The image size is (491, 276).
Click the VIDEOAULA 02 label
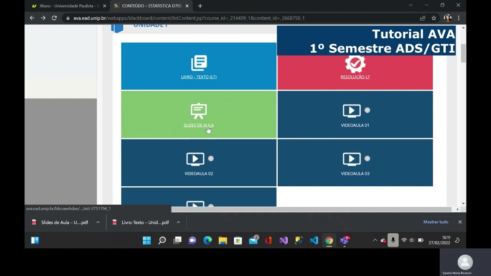pos(199,174)
